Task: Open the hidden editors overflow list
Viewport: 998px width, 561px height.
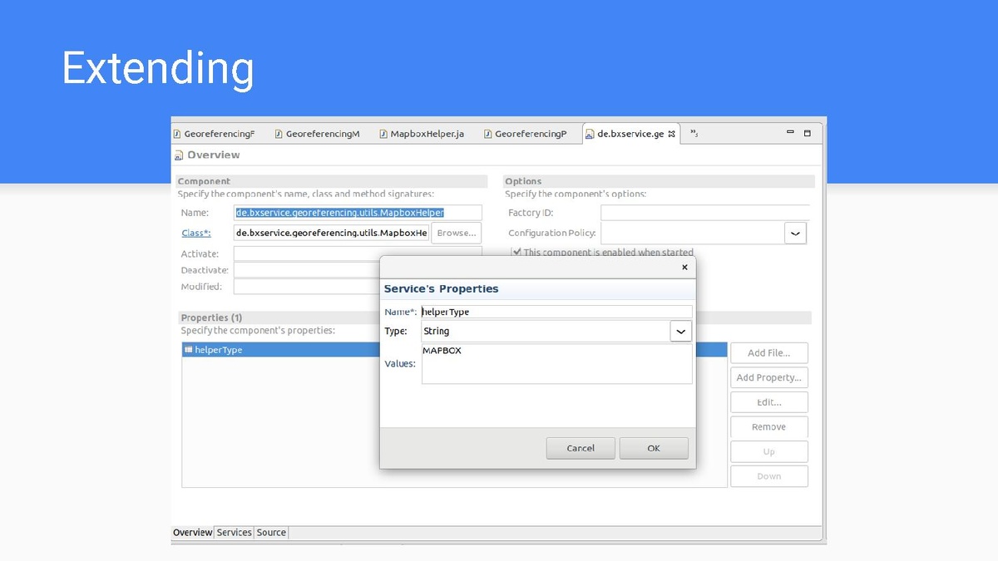Action: tap(694, 134)
